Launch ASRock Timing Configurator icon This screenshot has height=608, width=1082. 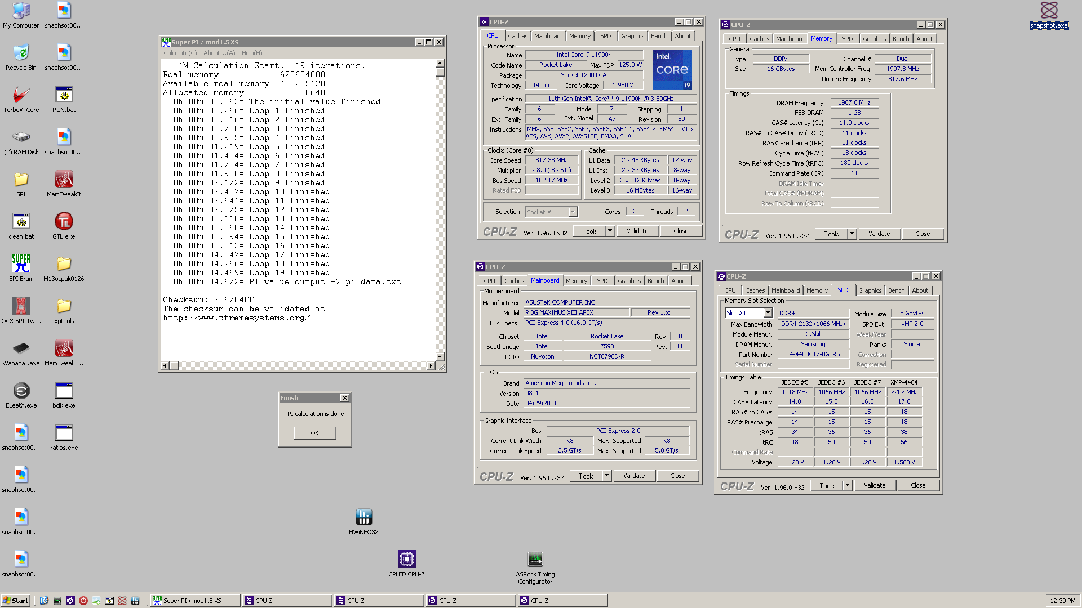pyautogui.click(x=535, y=567)
